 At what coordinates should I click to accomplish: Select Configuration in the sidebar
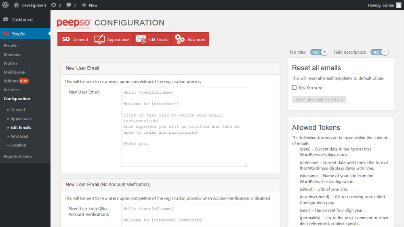(17, 99)
